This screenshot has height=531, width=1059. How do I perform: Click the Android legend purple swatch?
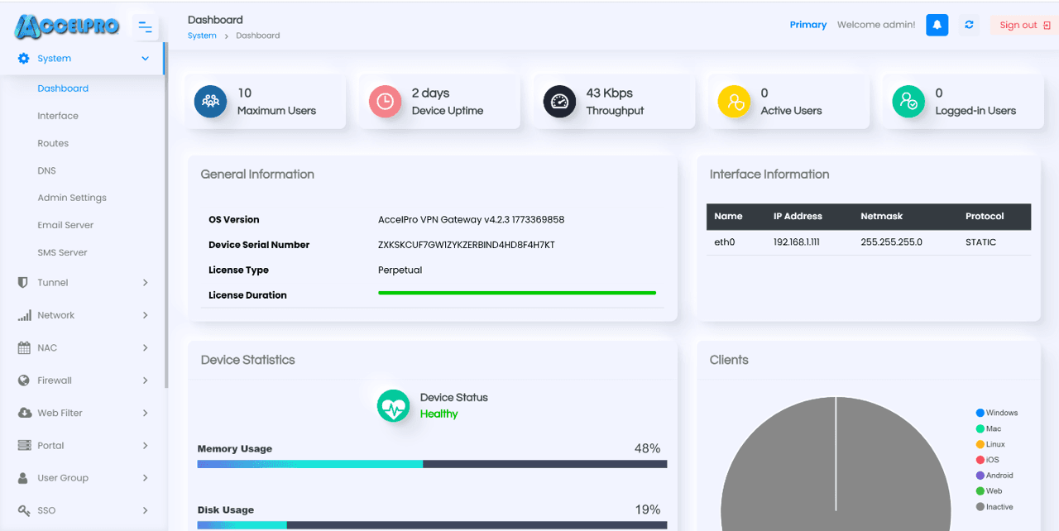[x=980, y=476]
